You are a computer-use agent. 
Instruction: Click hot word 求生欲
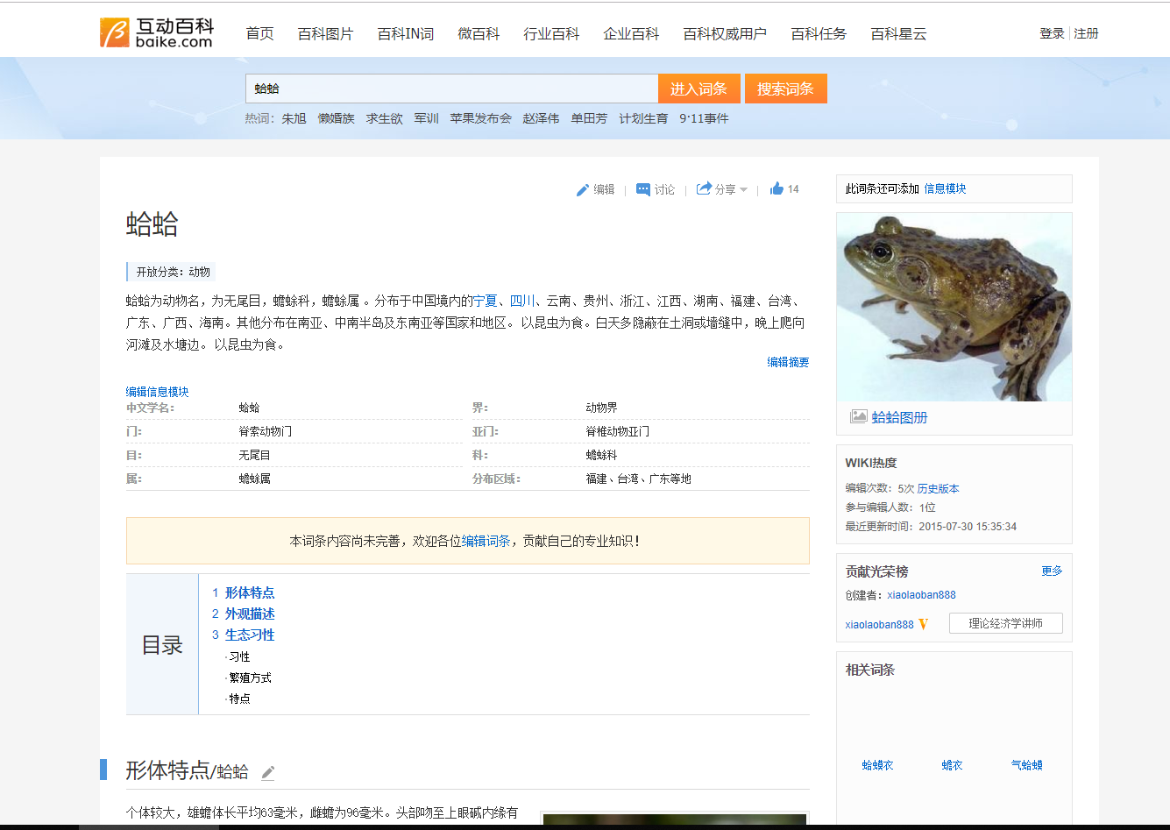[x=385, y=118]
